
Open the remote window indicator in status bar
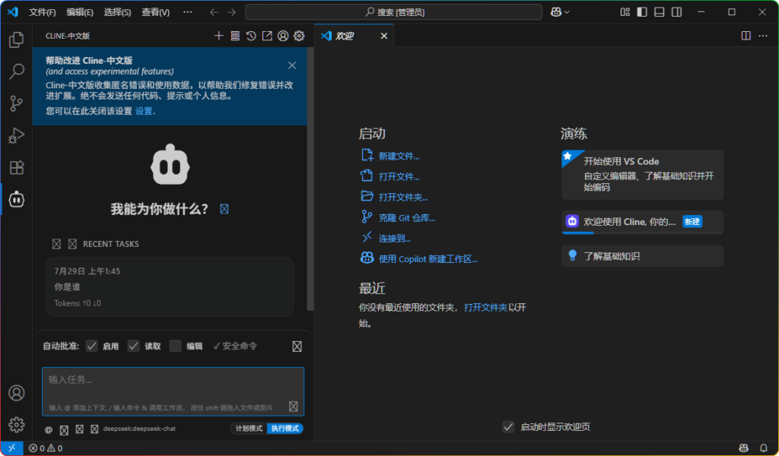point(12,448)
